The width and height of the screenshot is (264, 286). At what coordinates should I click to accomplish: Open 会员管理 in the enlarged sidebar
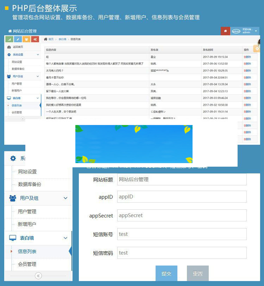tap(27, 264)
